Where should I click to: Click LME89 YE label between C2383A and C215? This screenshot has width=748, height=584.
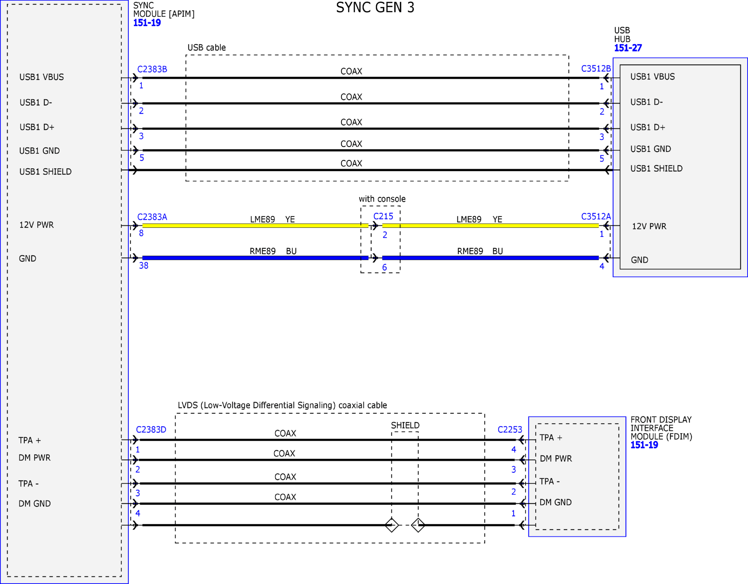point(272,219)
